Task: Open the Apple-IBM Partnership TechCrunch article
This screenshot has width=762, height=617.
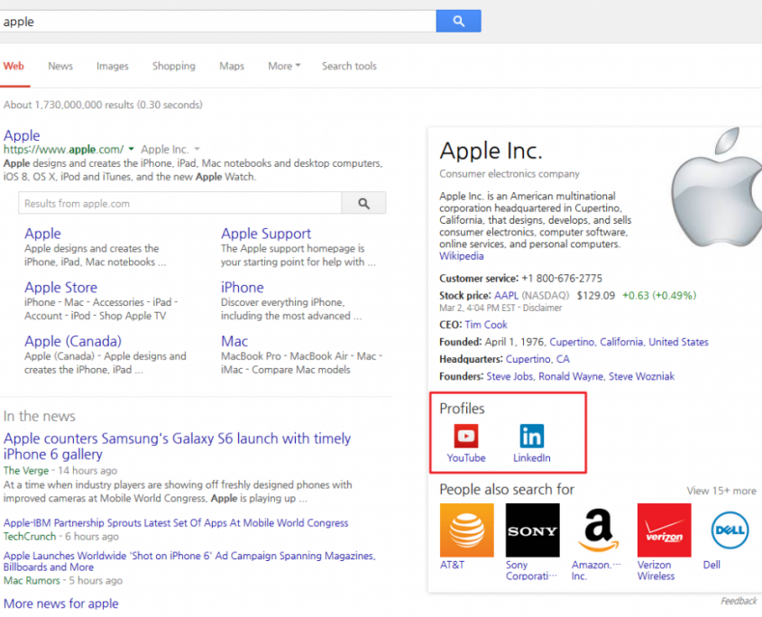Action: 176,522
